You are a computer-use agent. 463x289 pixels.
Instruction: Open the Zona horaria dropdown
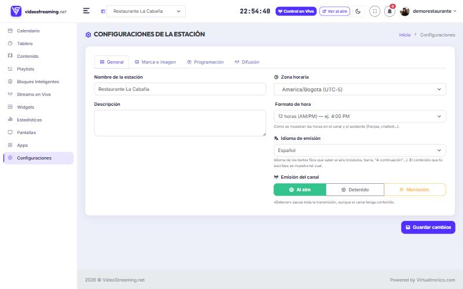pos(359,90)
